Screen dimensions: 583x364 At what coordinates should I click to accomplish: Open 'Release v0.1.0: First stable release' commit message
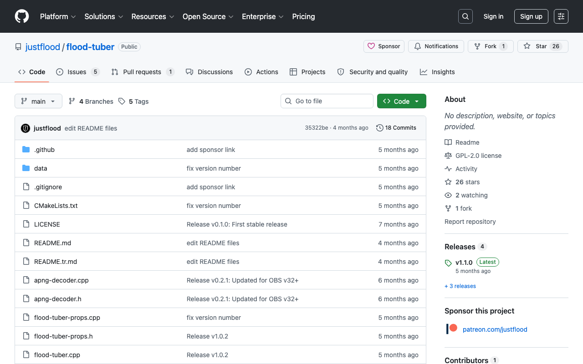coord(237,224)
